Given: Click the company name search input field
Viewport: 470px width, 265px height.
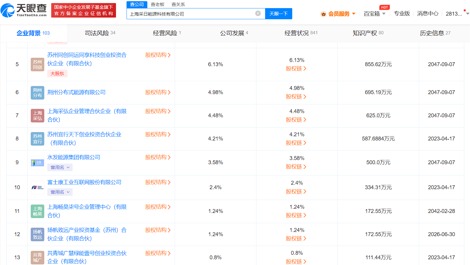Looking at the screenshot, I should point(191,14).
